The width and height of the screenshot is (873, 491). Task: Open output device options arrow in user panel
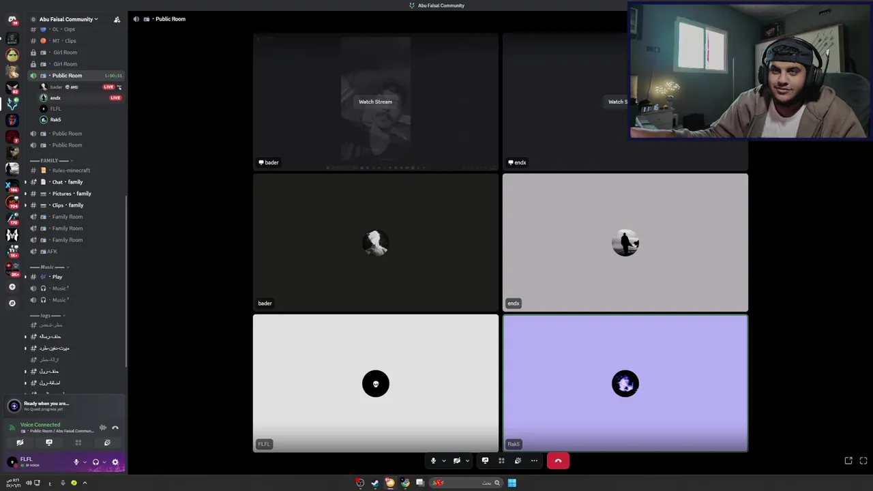coord(104,462)
